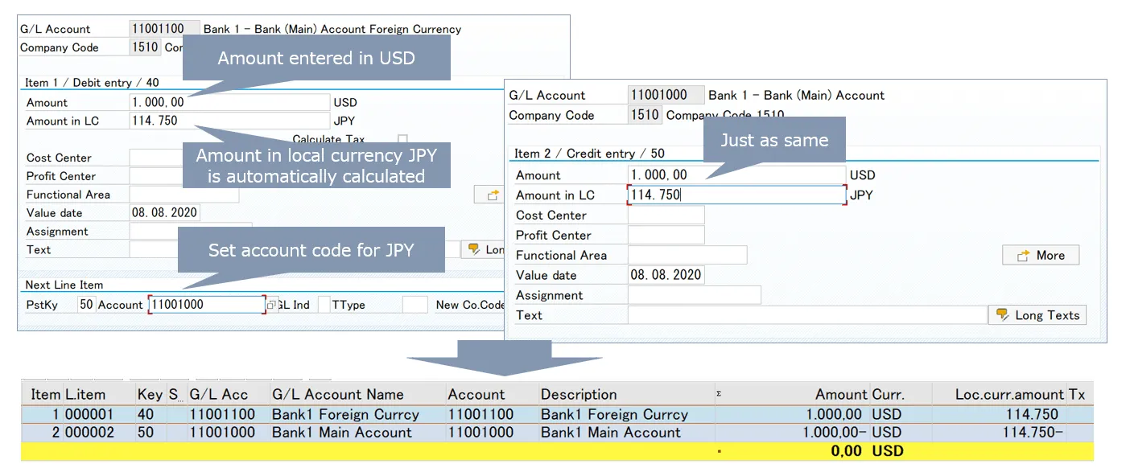Click the Value date field in Item 2
Viewport: 1130px width, 472px height.
[666, 275]
